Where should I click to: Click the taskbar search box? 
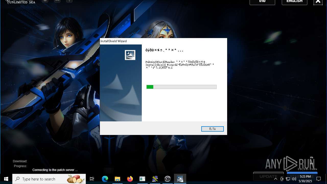point(49,179)
